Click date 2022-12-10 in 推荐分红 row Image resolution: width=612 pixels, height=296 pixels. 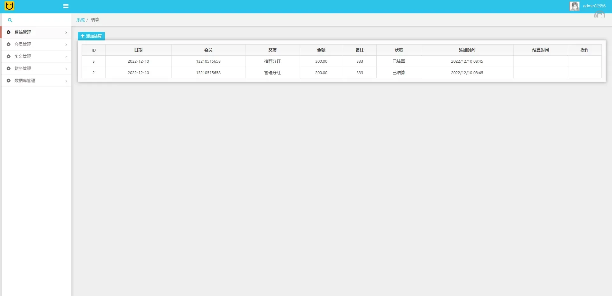click(138, 61)
